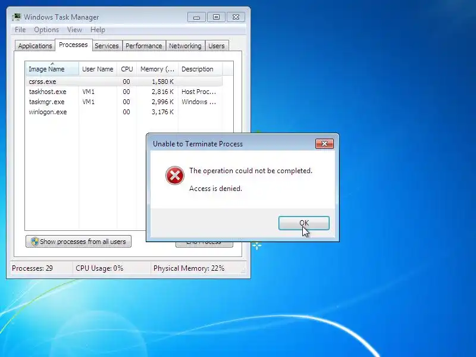Click the partially hidden End Process button
This screenshot has height=357, width=476.
coord(204,245)
